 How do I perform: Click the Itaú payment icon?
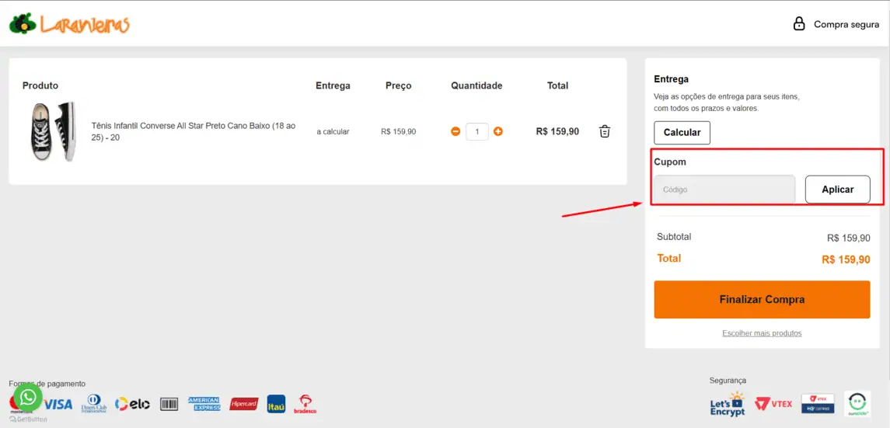277,404
